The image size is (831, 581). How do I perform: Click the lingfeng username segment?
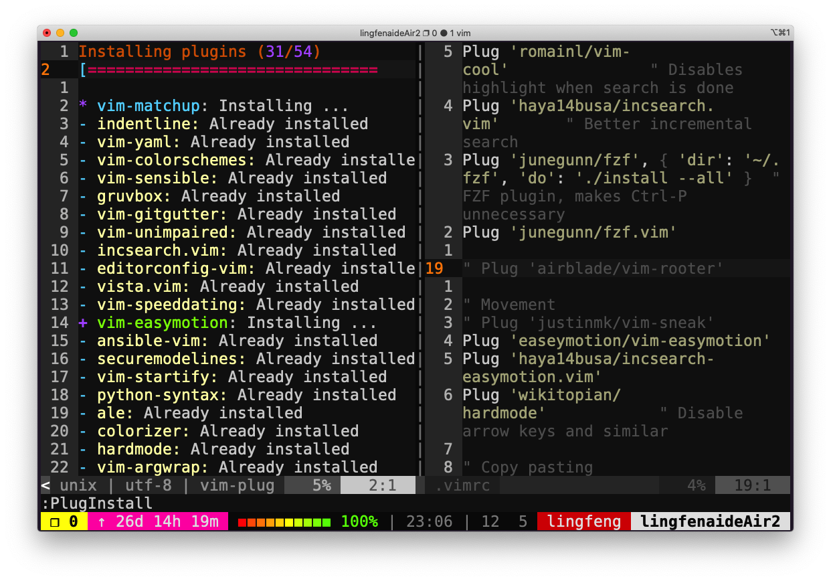[583, 521]
